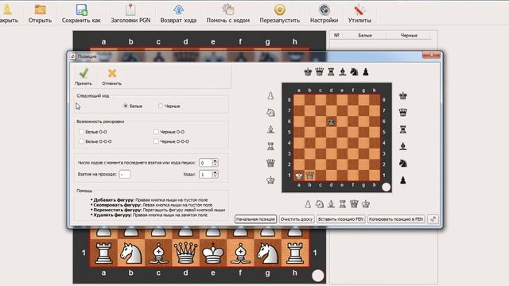This screenshot has height=286, width=509.
Task: Select black queen in right piece column
Action: pyautogui.click(x=403, y=113)
